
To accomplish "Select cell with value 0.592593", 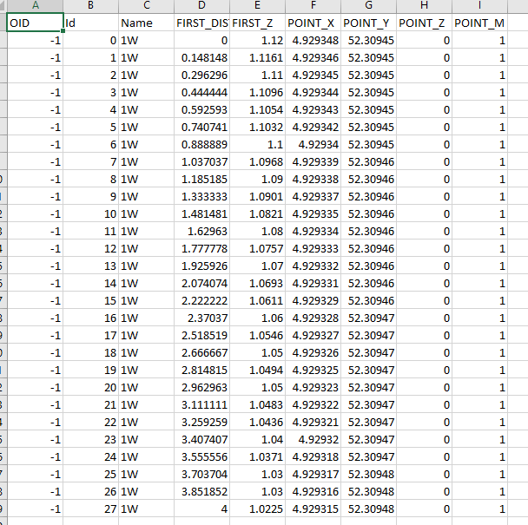I will pyautogui.click(x=201, y=109).
